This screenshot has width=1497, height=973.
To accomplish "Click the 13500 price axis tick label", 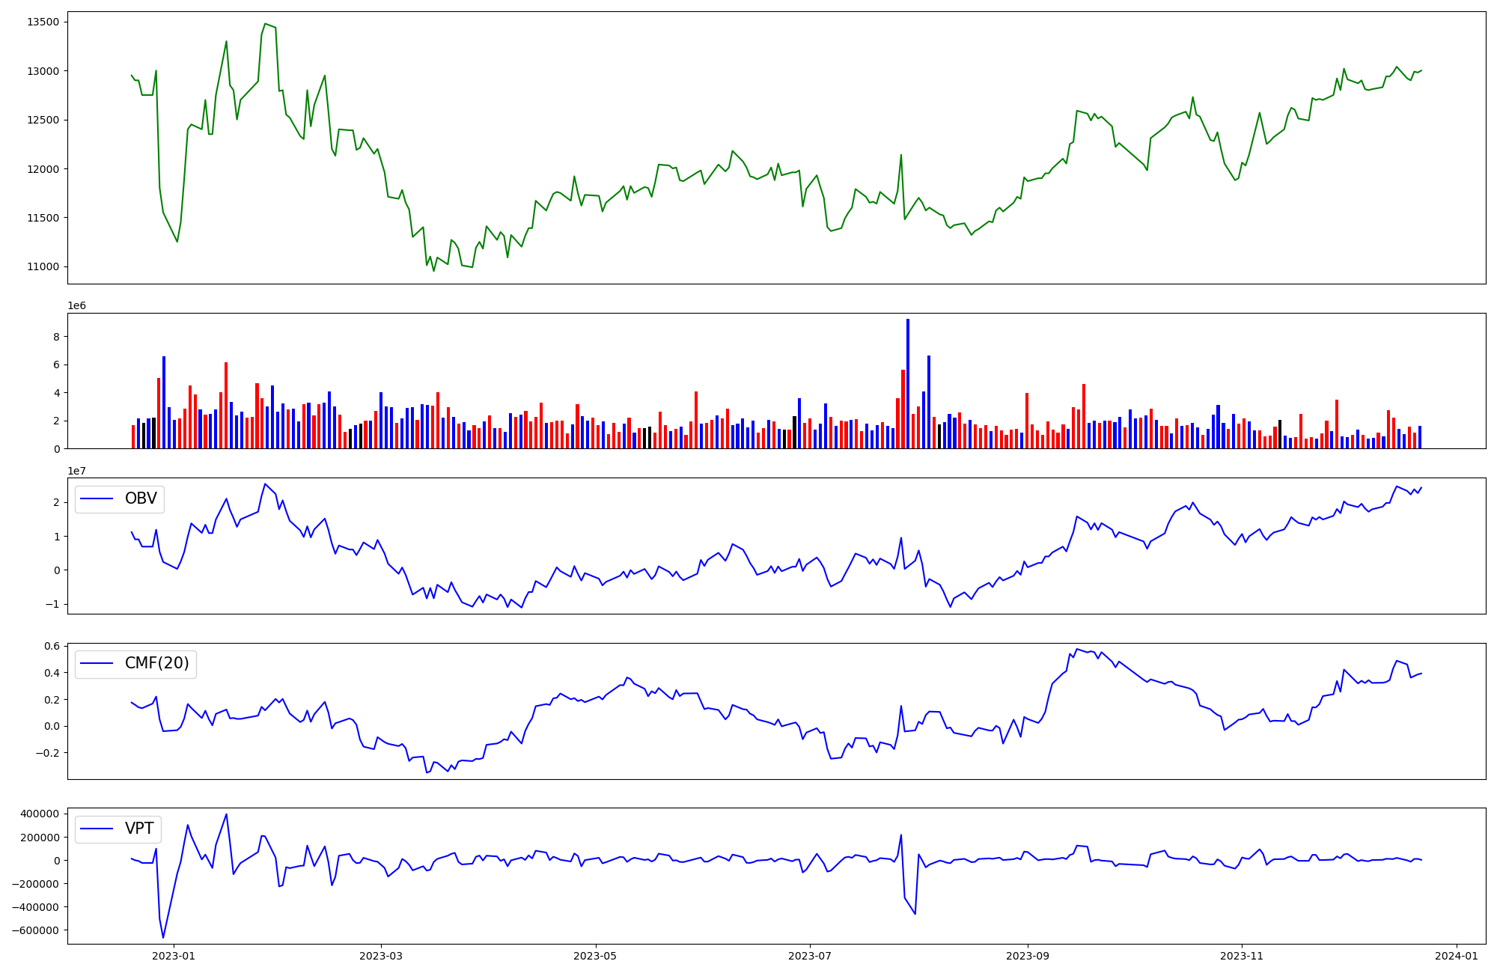I will [43, 22].
